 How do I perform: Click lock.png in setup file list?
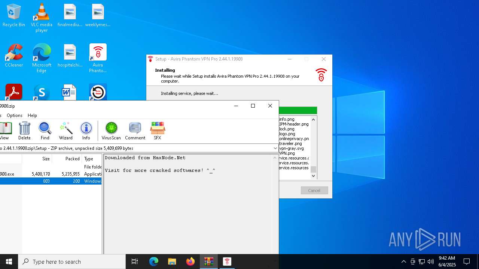pos(287,129)
